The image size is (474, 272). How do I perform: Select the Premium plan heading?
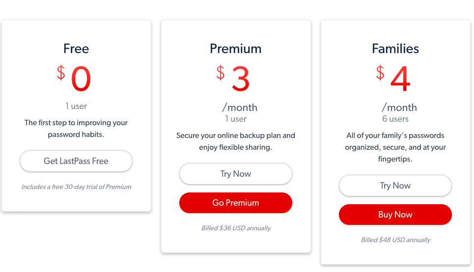tap(236, 49)
